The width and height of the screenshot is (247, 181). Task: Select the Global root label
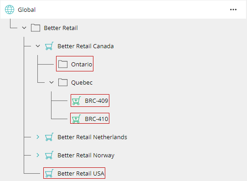coord(26,10)
